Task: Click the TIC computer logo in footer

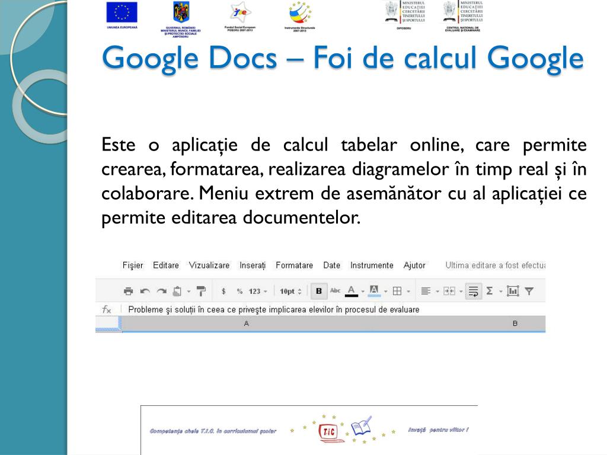Action: point(330,432)
